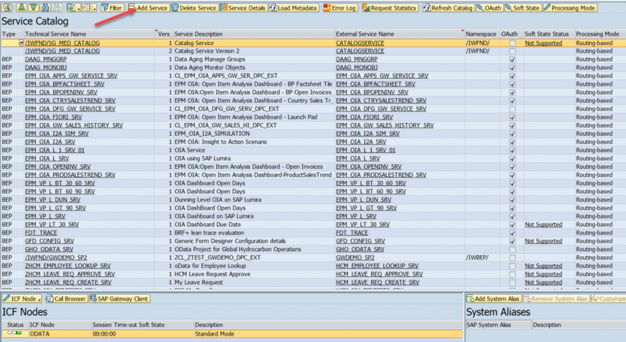Click the Processing Mode column header
Viewport: 626px width, 342px height.
pos(600,34)
